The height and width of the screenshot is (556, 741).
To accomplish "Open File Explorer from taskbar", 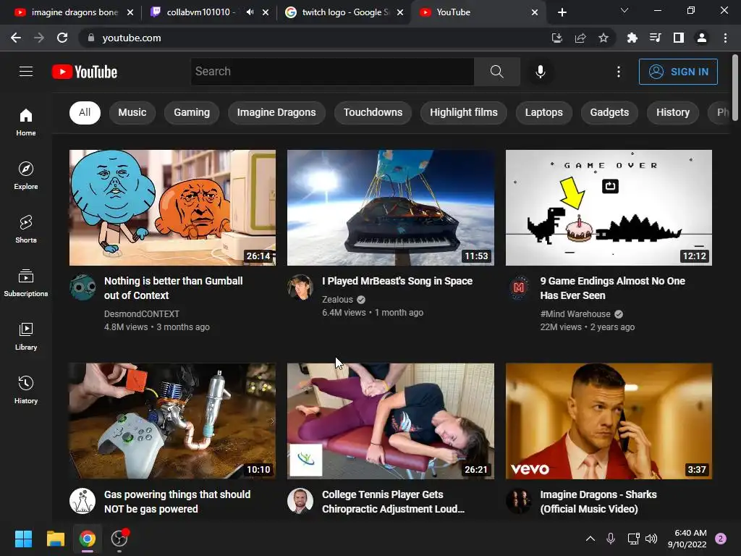I will coord(55,539).
